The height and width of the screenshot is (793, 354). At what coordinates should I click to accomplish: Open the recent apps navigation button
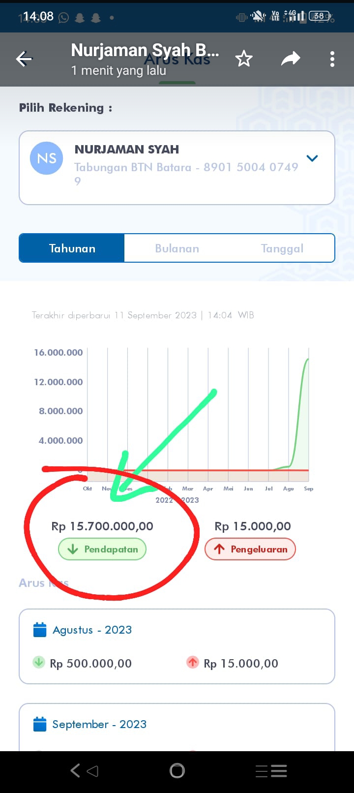[271, 771]
